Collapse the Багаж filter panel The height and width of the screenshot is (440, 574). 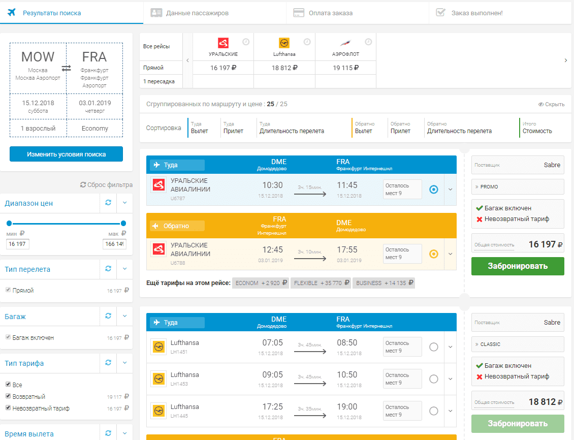[x=125, y=316]
